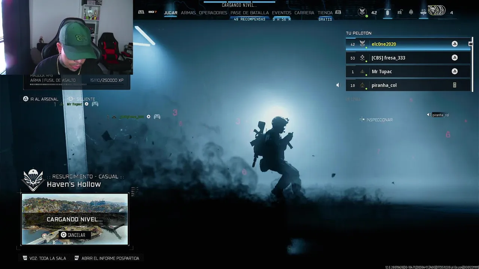Click the L1 previous-tab bumper icon
The image size is (479, 269).
(141, 12)
